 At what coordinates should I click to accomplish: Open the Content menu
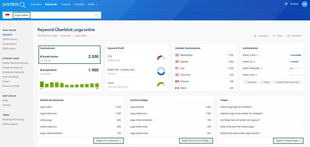65,4
